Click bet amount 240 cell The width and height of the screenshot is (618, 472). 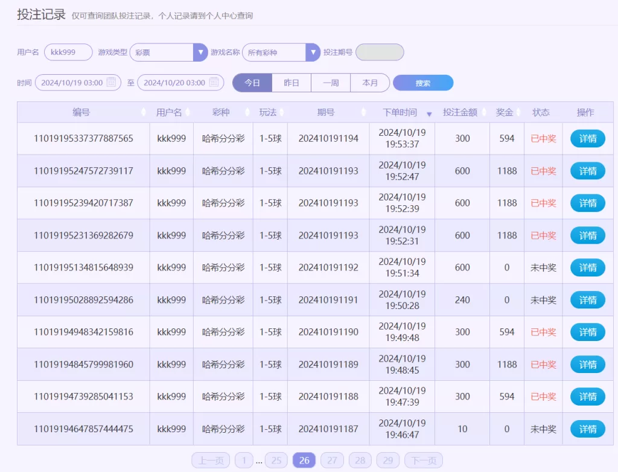pos(462,300)
